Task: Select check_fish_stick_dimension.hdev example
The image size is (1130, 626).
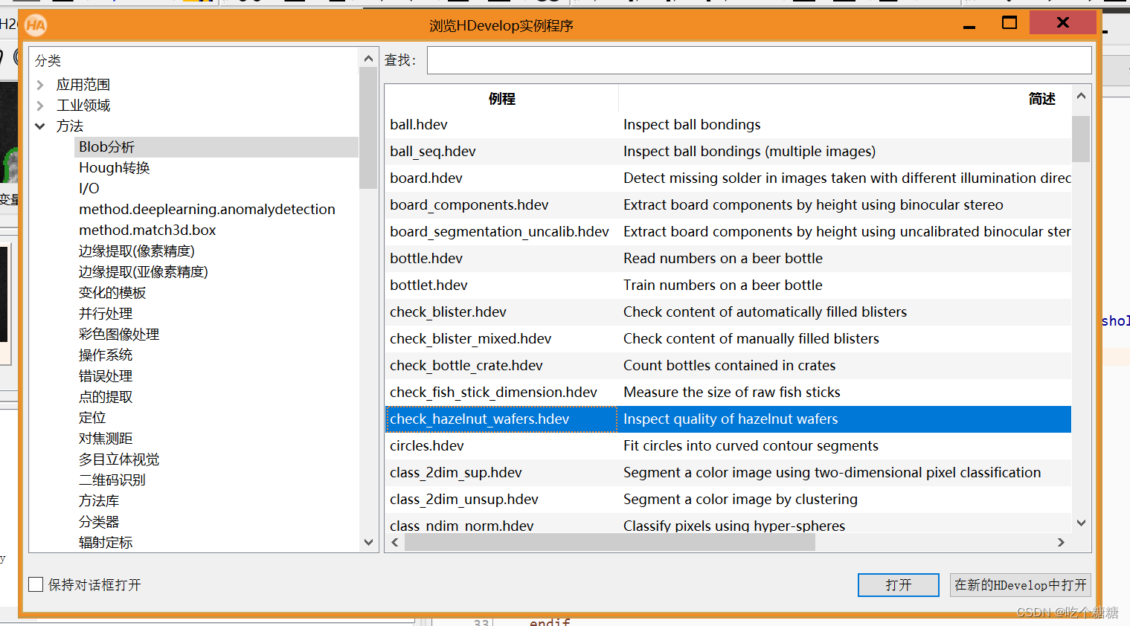Action: tap(728, 393)
